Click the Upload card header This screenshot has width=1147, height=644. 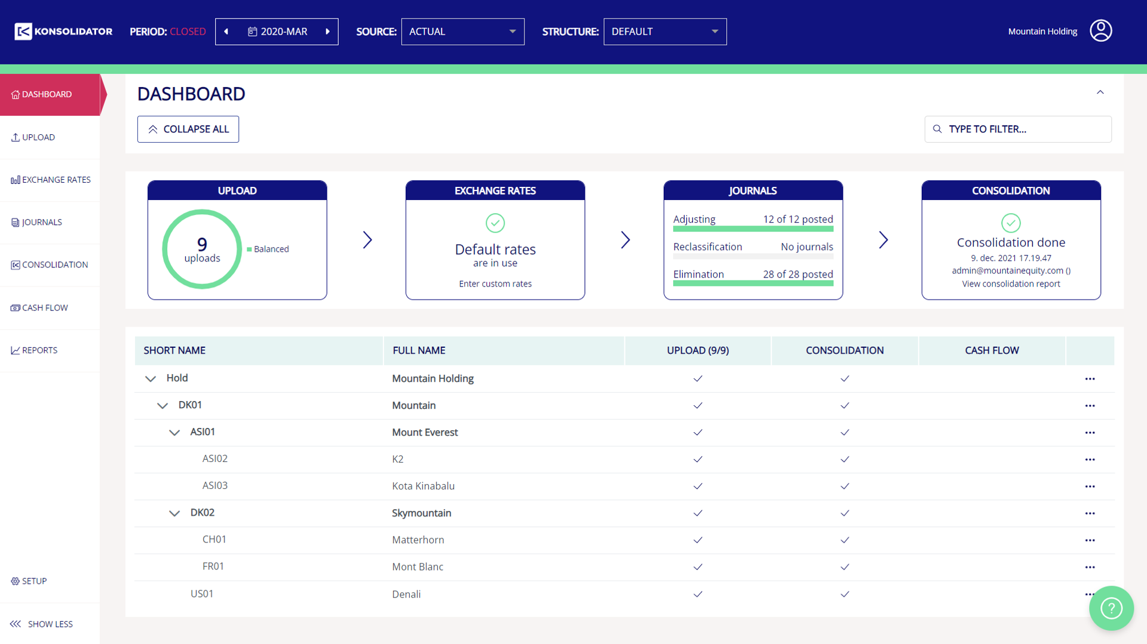tap(237, 190)
